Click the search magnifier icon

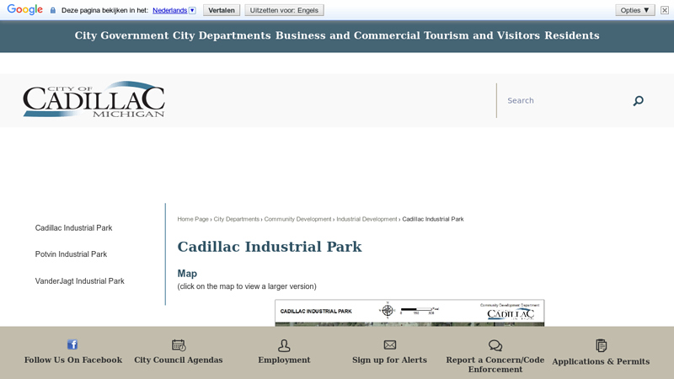point(639,100)
